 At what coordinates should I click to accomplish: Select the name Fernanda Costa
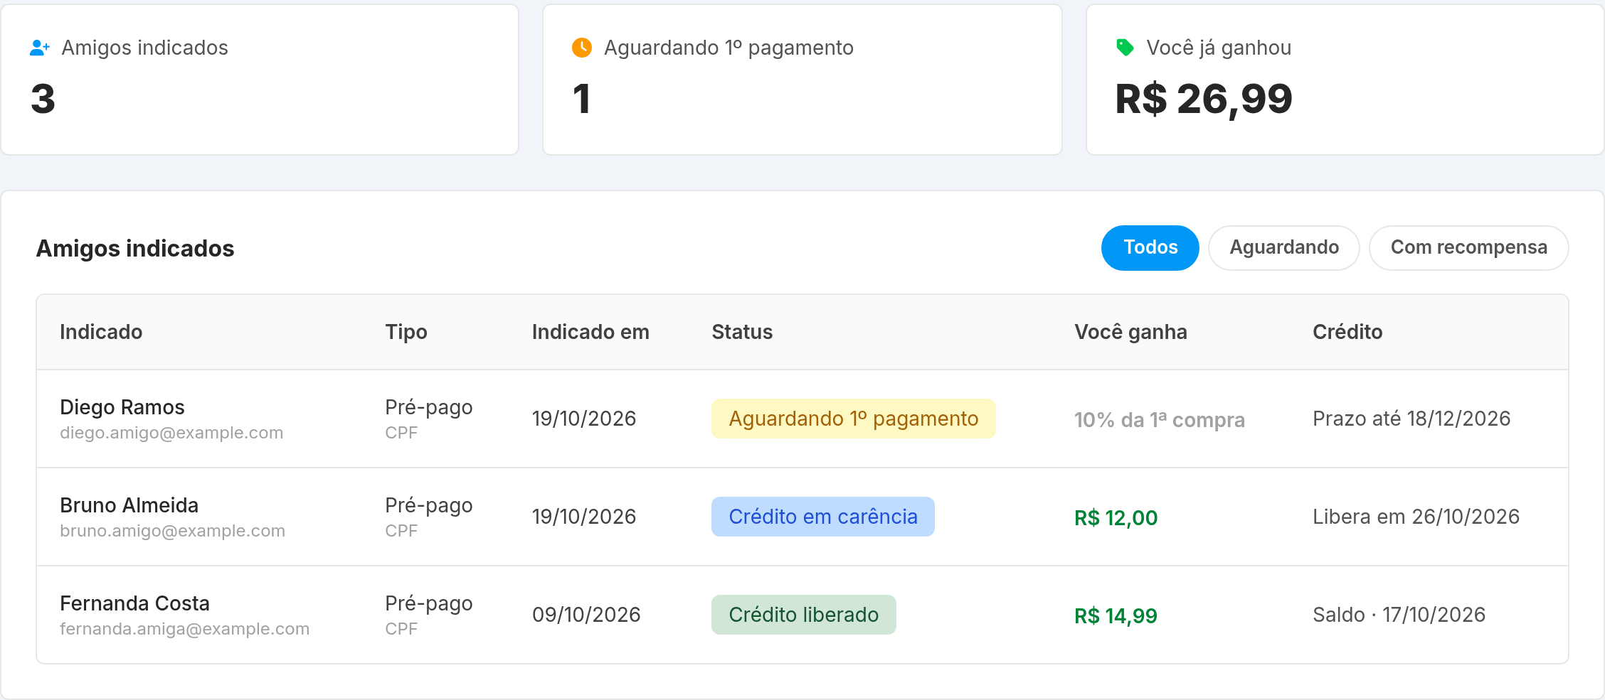[134, 603]
